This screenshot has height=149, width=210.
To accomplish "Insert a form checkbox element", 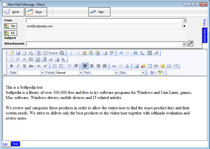I will 18,59.
